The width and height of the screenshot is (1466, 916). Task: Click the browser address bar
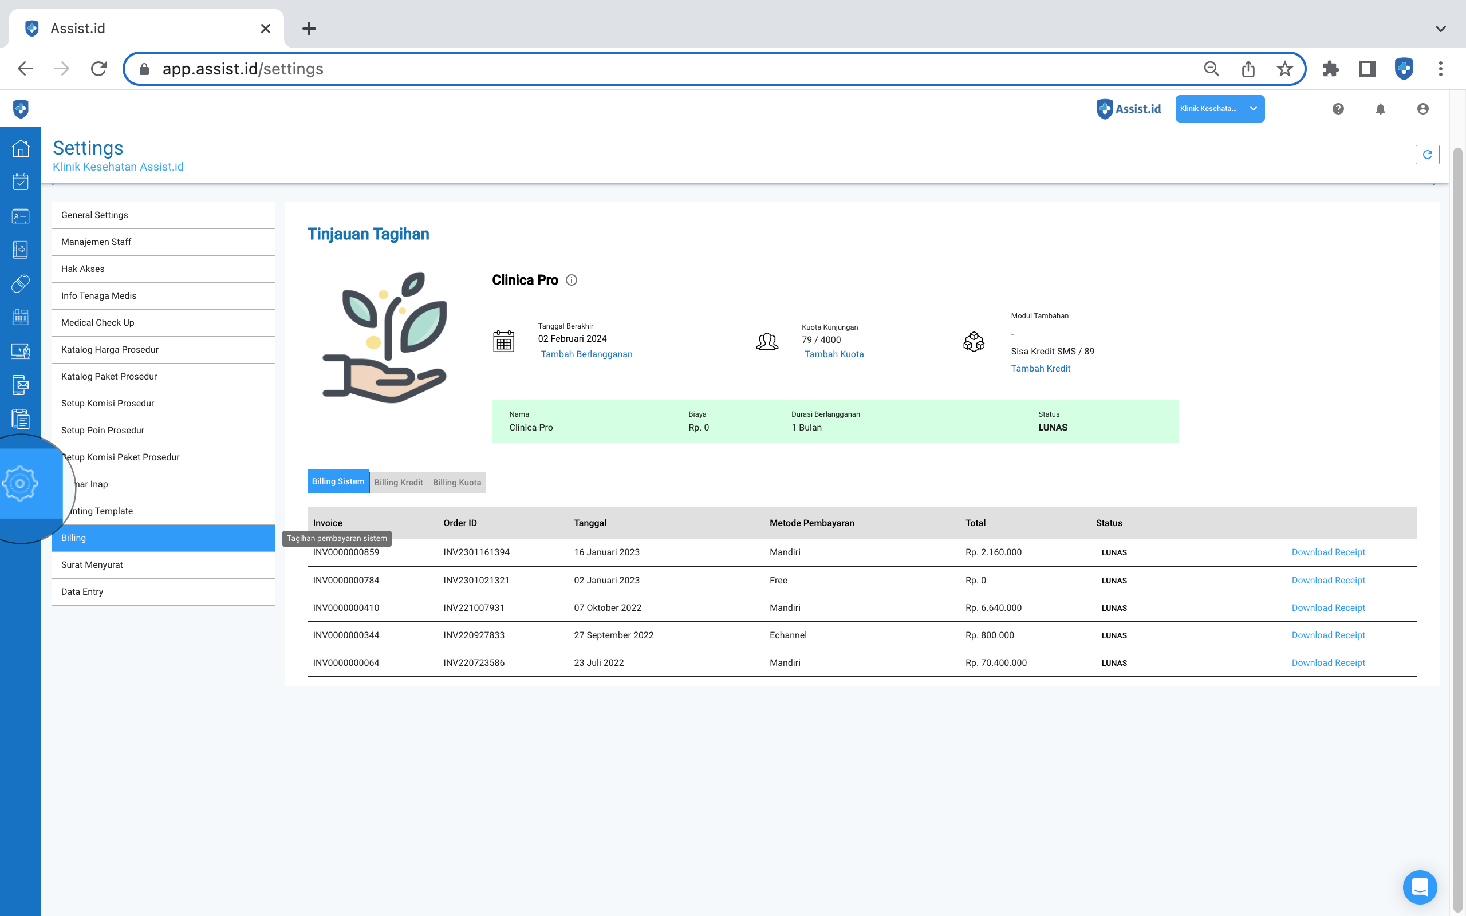[667, 69]
